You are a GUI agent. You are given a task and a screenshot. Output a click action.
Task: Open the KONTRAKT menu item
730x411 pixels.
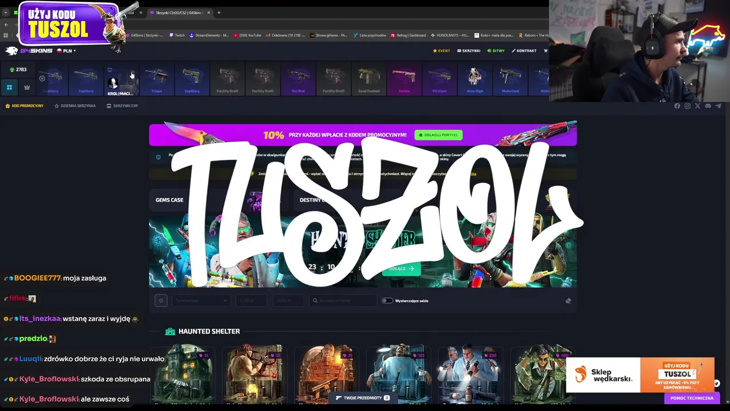click(x=524, y=51)
